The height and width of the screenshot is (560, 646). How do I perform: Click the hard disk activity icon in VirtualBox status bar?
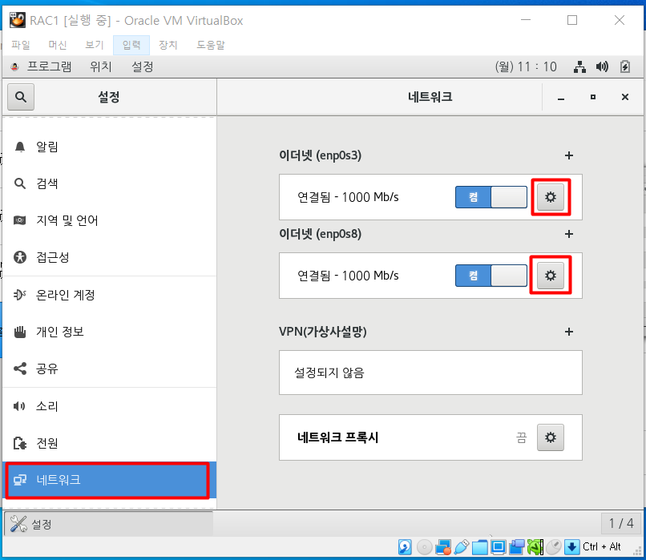tap(405, 547)
